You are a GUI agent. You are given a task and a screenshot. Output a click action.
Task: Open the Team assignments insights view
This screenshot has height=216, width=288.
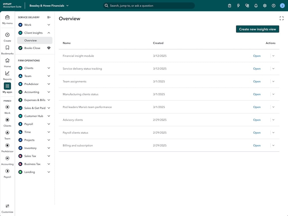(x=257, y=82)
